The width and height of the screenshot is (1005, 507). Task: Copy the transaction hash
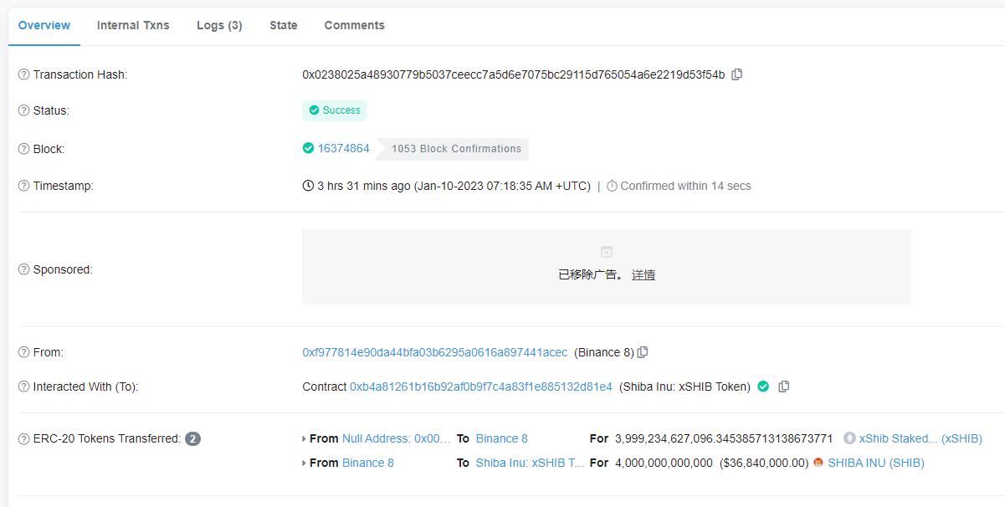click(x=736, y=74)
